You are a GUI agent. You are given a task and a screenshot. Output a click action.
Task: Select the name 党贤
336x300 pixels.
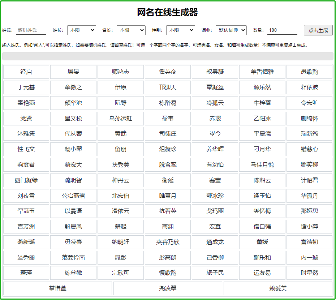click(26, 118)
